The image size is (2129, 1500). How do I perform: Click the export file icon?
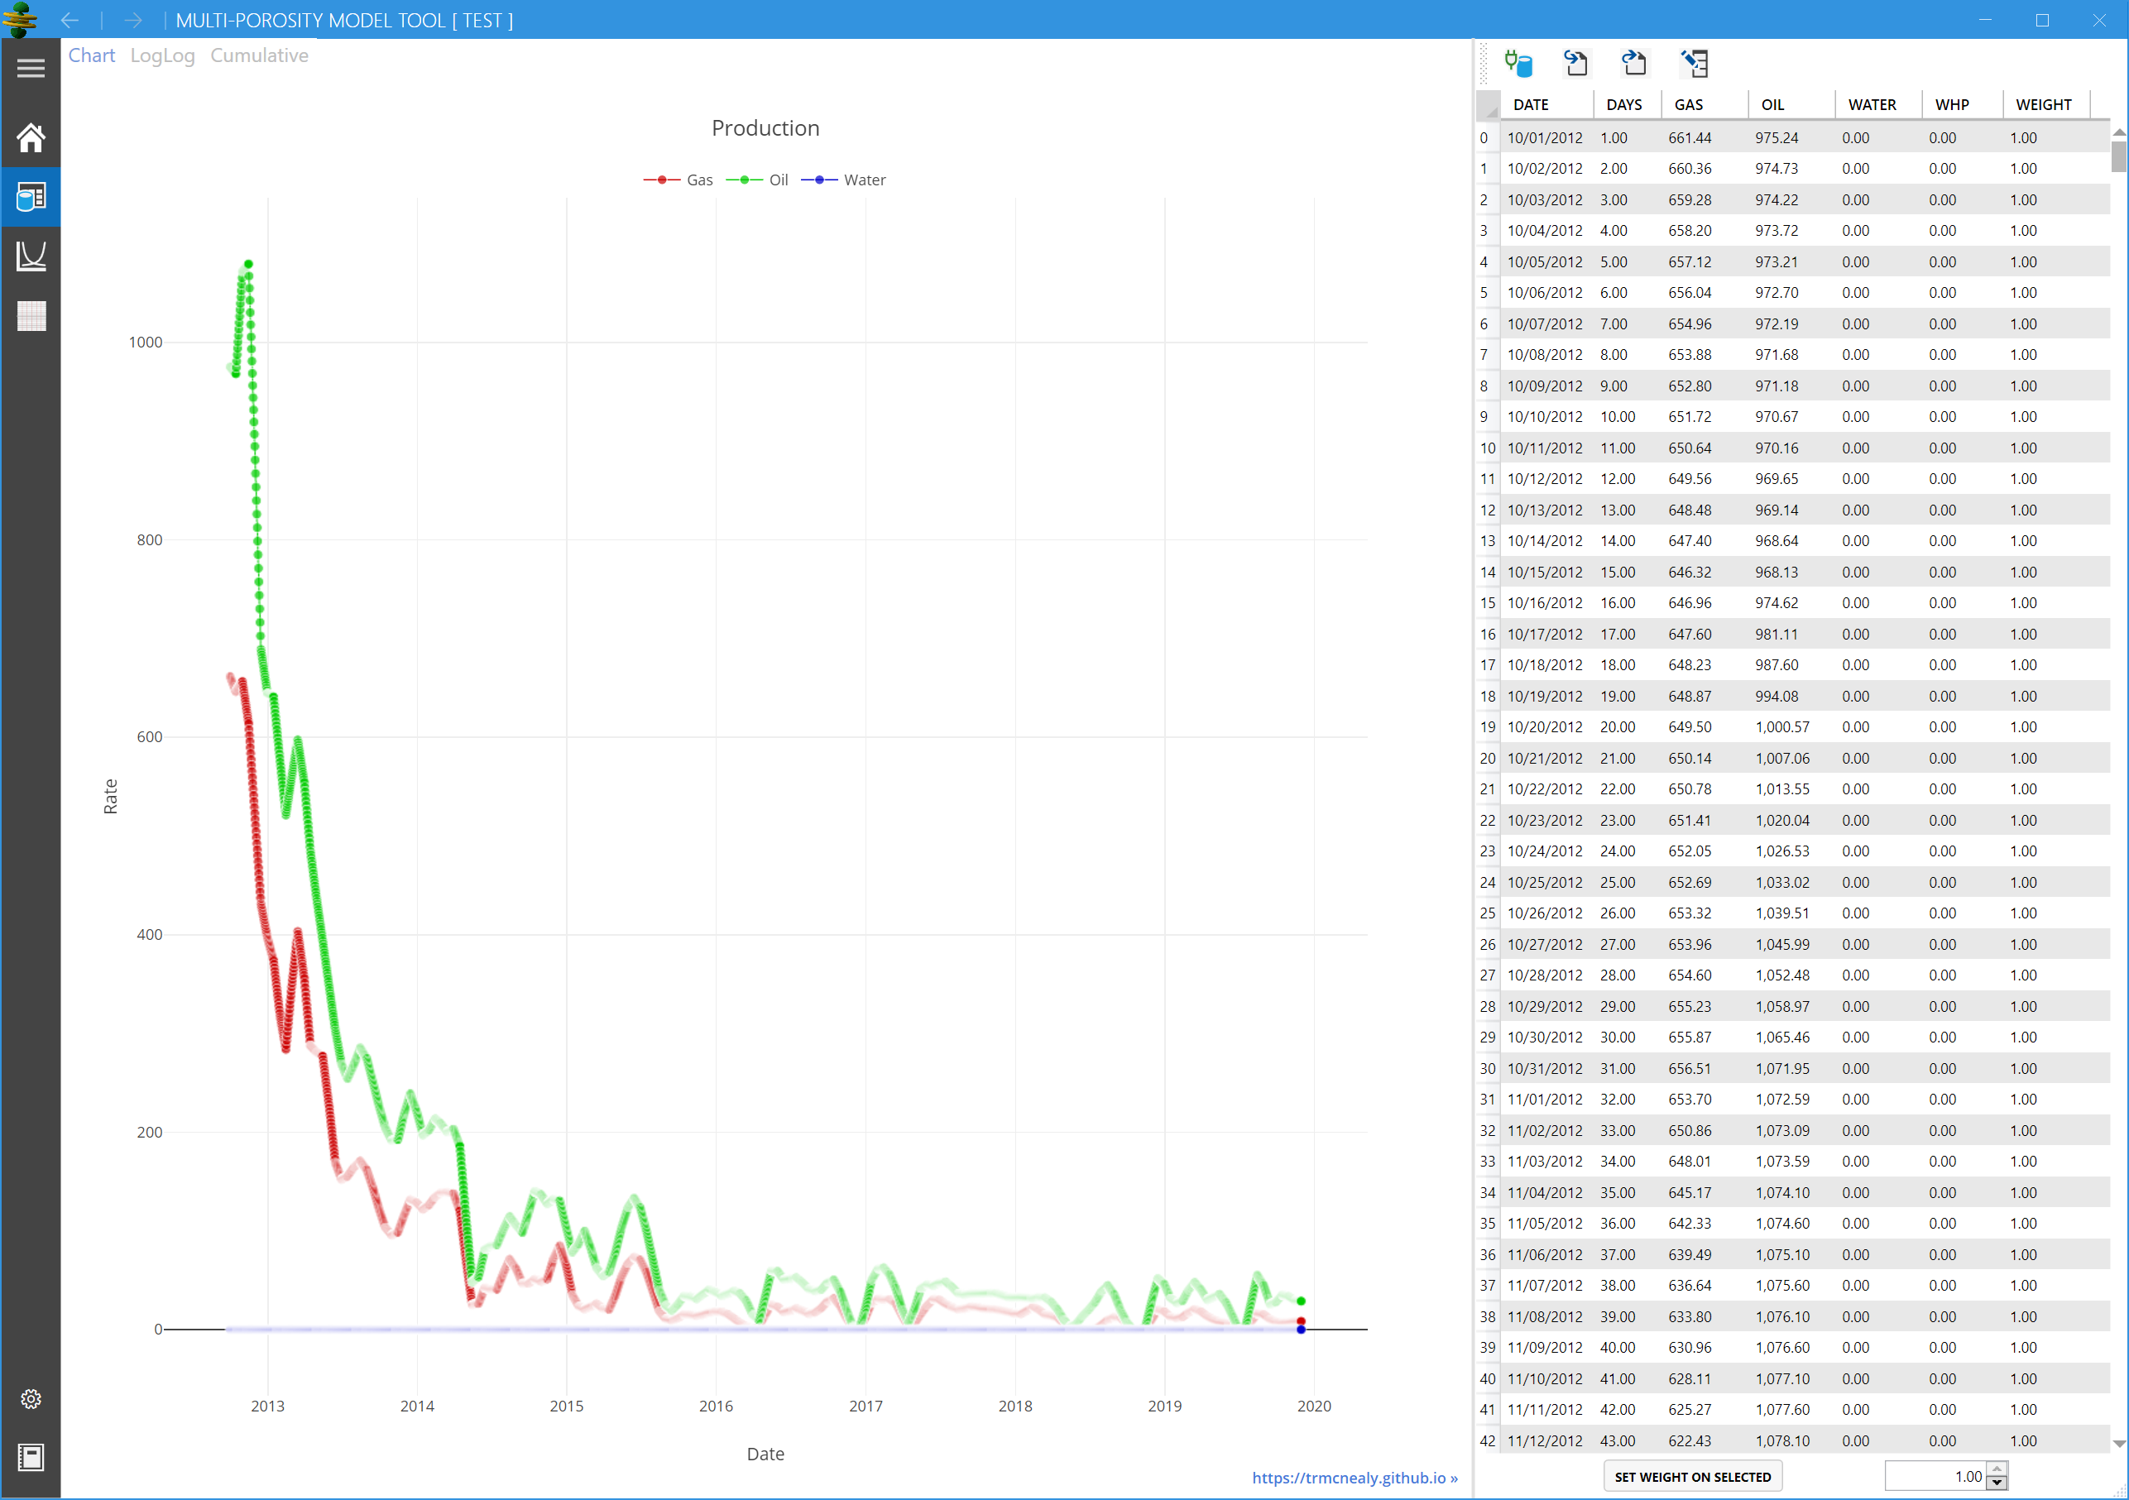click(1634, 63)
